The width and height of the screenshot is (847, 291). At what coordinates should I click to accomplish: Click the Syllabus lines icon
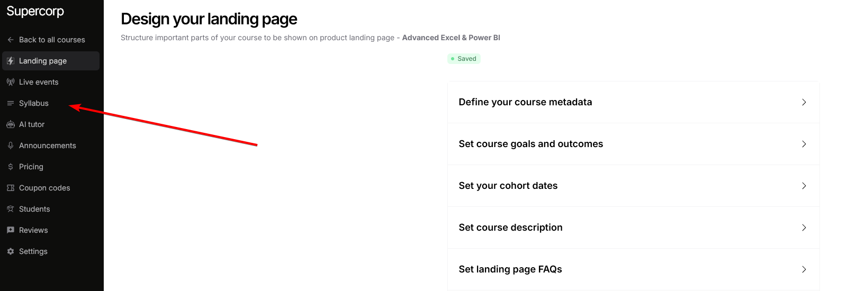pos(11,103)
